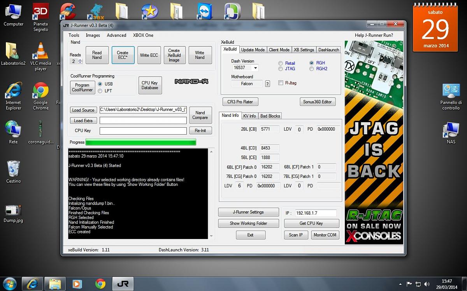Viewport: 467px width, 291px height.
Task: Select the RGH2 radio button
Action: (x=312, y=69)
